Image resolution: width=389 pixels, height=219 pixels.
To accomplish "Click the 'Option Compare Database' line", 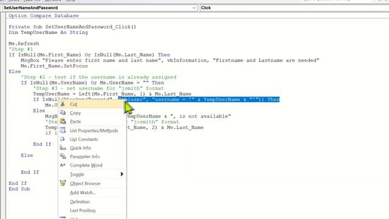I will [x=44, y=16].
